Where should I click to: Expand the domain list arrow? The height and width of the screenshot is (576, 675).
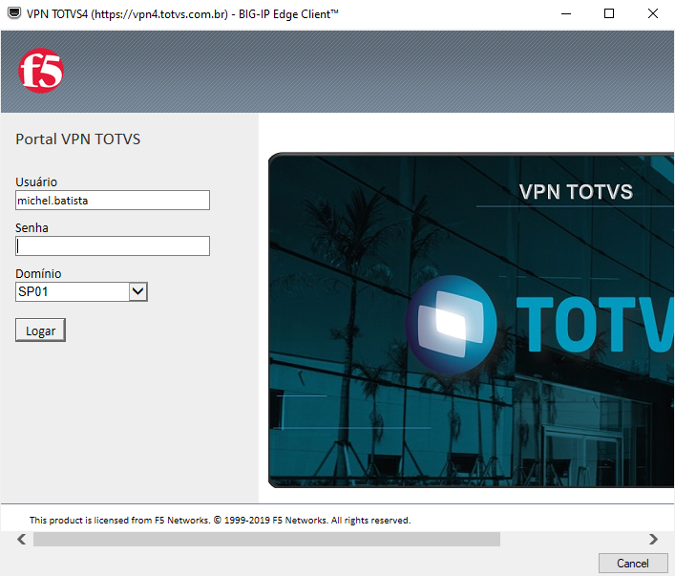pyautogui.click(x=138, y=291)
